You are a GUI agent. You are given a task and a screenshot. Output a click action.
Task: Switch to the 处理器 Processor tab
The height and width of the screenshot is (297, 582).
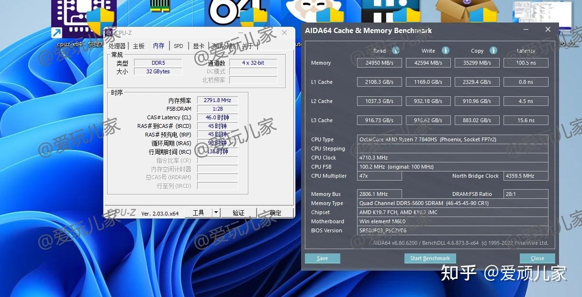point(117,46)
